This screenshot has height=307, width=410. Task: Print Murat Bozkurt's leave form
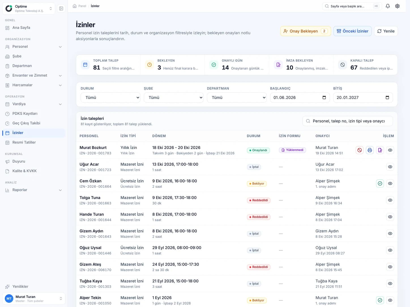click(370, 150)
